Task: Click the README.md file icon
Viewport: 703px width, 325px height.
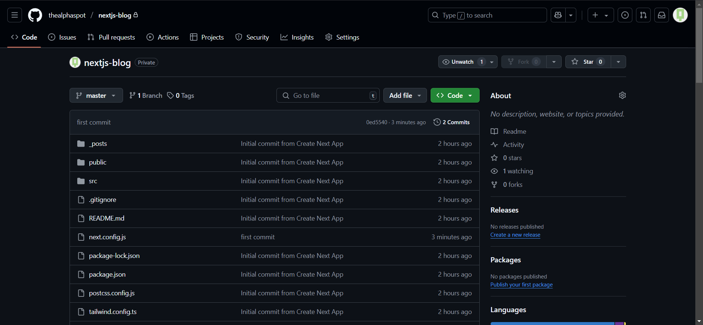Action: tap(81, 218)
